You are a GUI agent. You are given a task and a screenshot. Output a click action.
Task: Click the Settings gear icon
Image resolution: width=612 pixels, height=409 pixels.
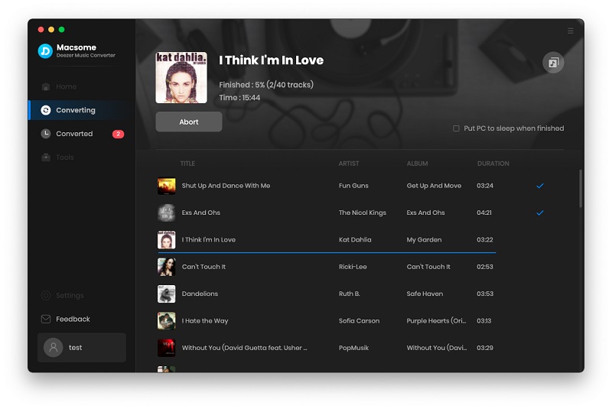46,296
